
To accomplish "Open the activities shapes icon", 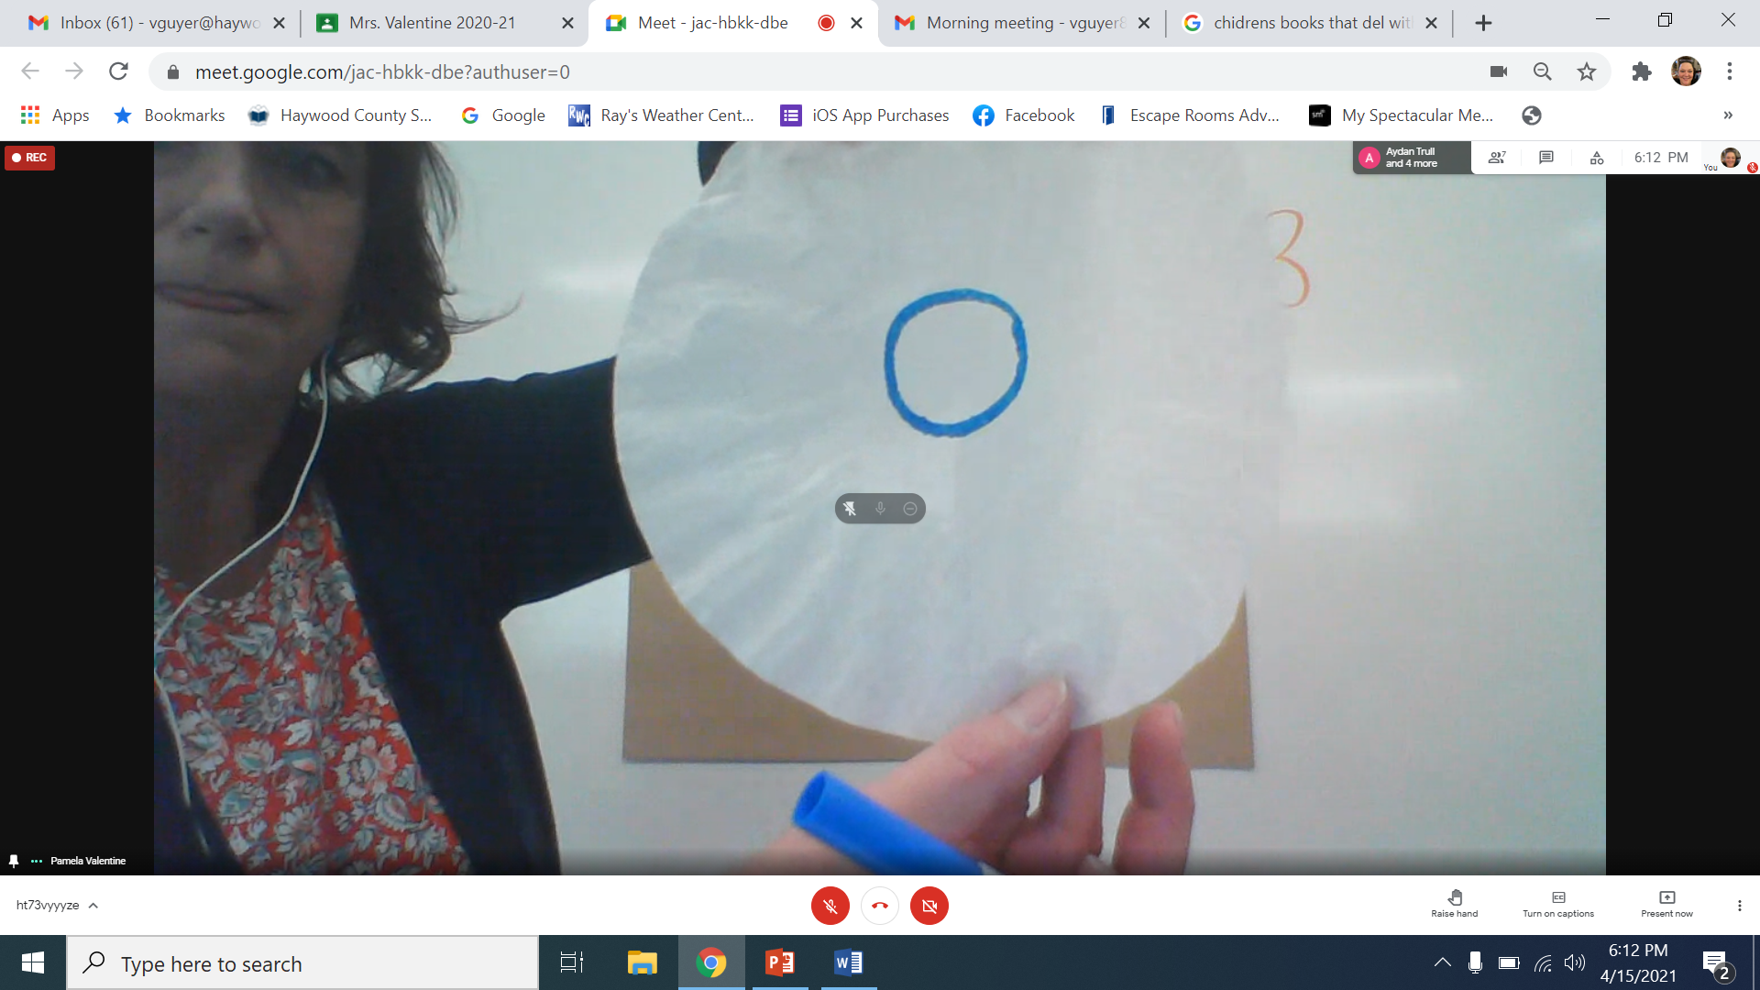I will [1597, 158].
